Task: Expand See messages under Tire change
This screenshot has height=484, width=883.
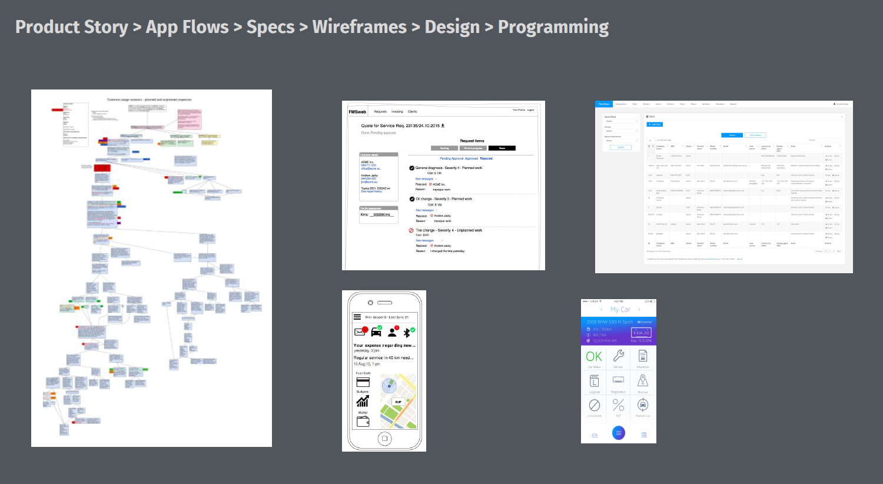Action: tap(425, 240)
